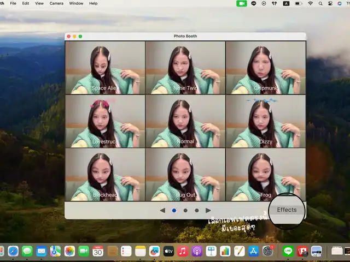350x262 pixels.
Task: Jump to the third effects page dot
Action: click(197, 210)
